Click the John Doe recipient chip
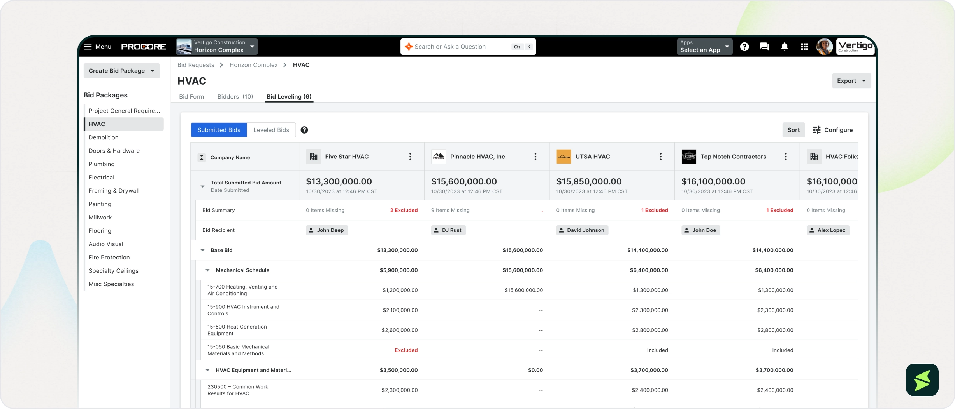The height and width of the screenshot is (409, 955). (x=701, y=230)
